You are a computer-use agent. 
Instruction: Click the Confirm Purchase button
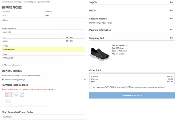(132, 95)
